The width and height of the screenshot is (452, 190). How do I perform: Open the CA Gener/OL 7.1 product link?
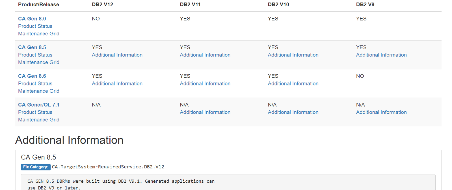[x=39, y=105]
